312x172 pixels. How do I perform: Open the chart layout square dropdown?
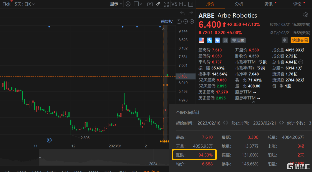pyautogui.click(x=138, y=4)
